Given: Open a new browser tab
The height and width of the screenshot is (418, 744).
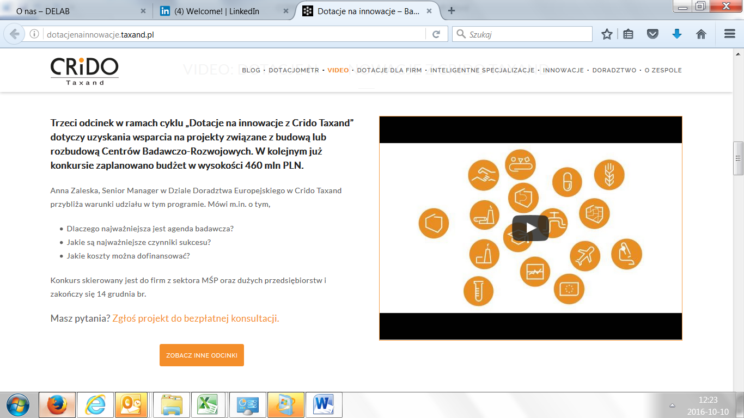Looking at the screenshot, I should click(x=451, y=11).
